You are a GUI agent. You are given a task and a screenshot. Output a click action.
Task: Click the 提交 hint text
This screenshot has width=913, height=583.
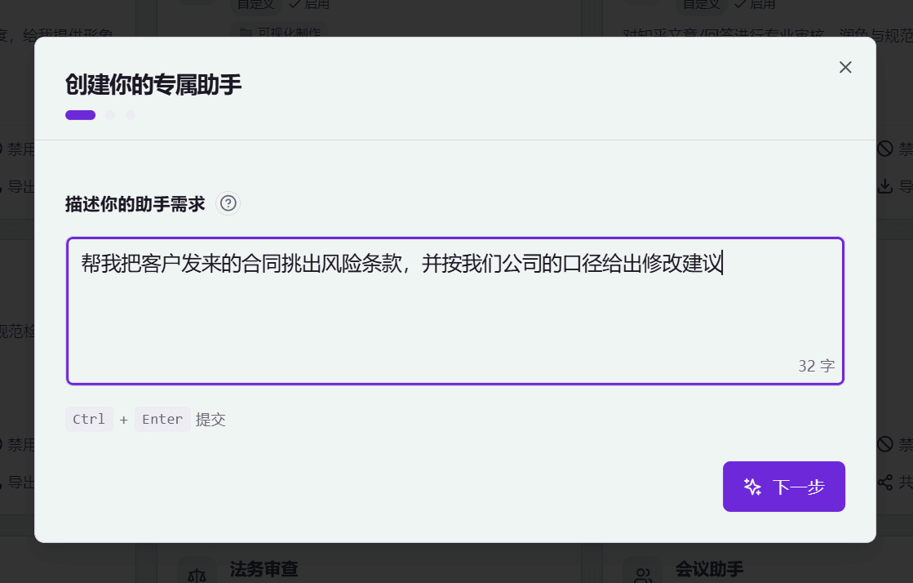tap(211, 420)
